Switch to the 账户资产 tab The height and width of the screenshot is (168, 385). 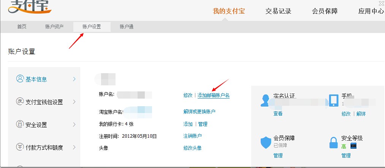point(54,27)
